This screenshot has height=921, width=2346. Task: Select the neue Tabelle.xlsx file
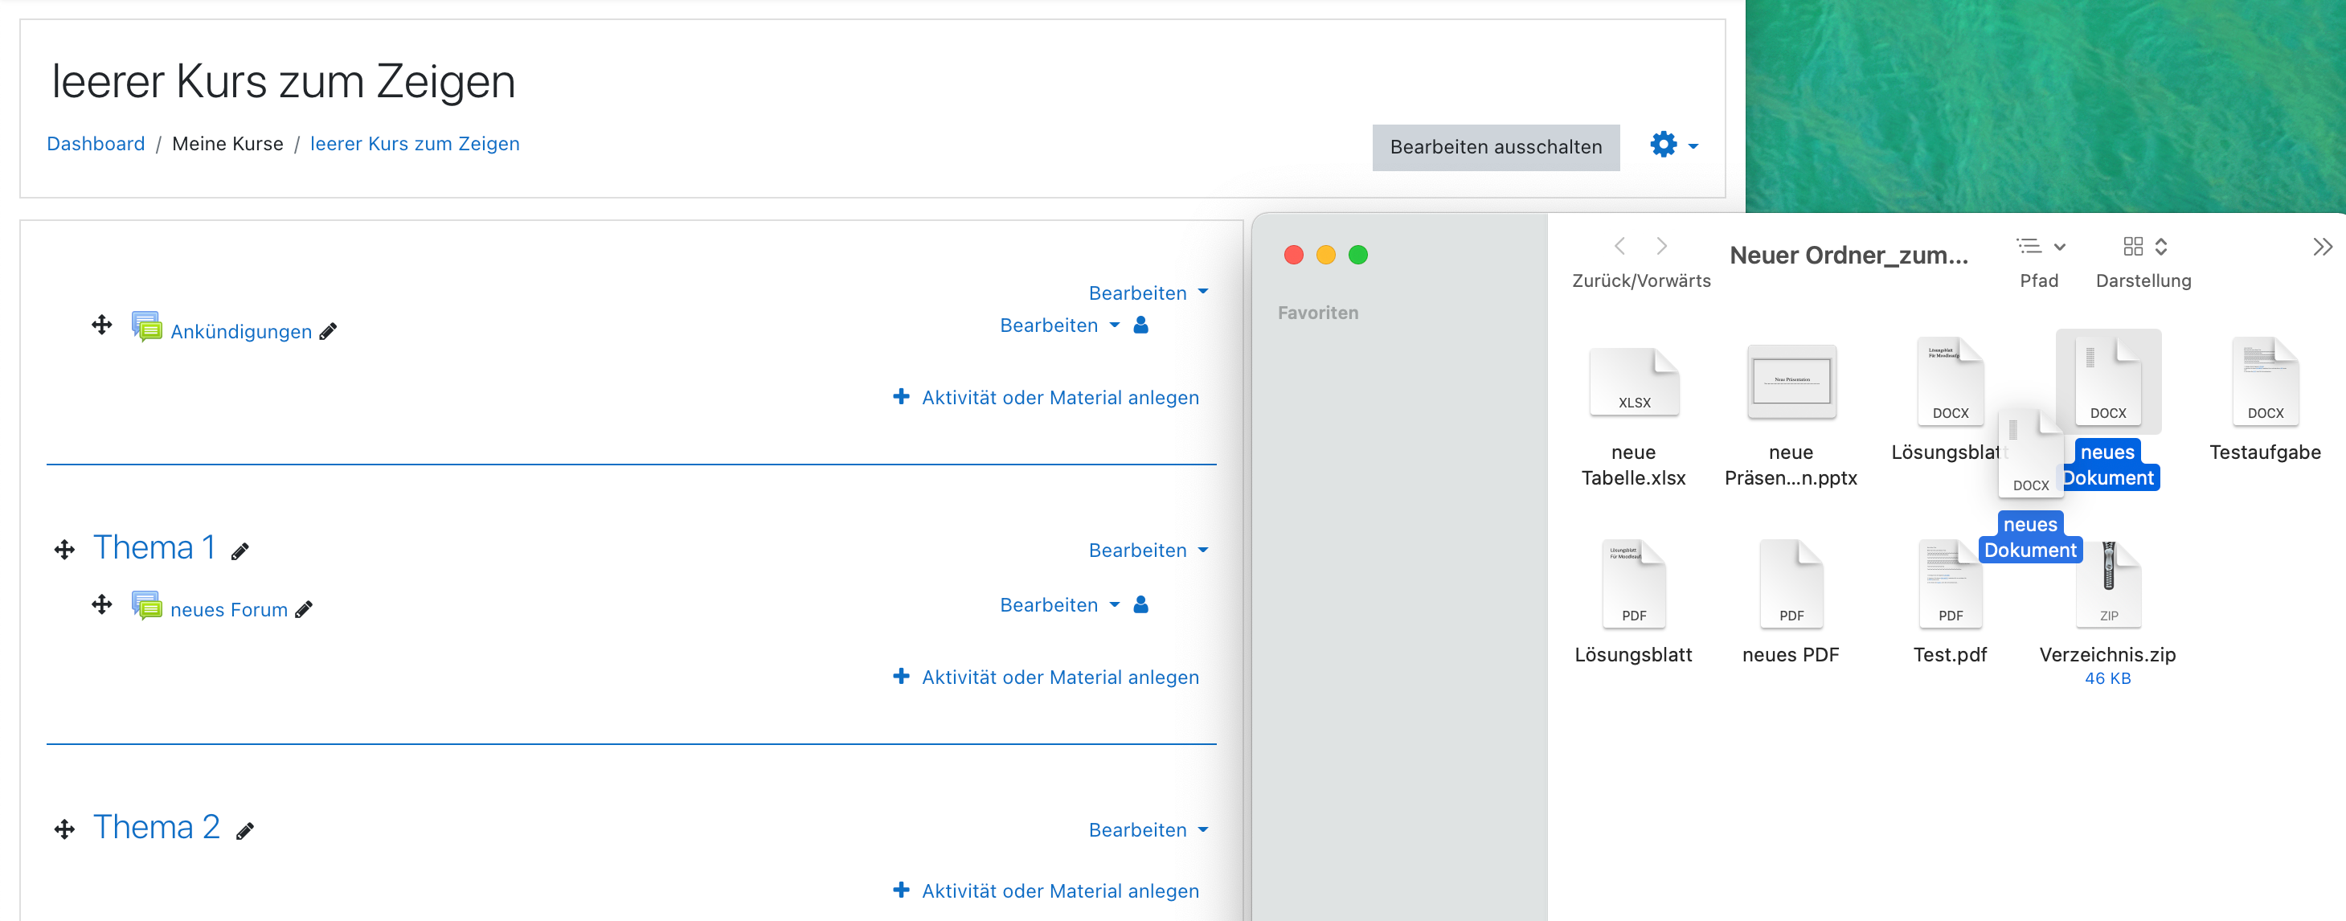tap(1633, 383)
